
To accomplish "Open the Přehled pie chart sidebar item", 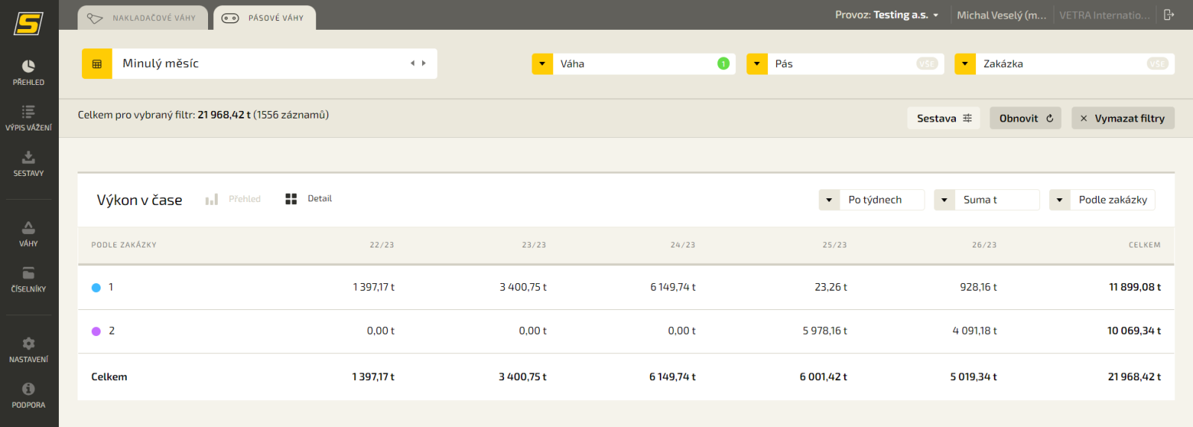I will pyautogui.click(x=28, y=72).
